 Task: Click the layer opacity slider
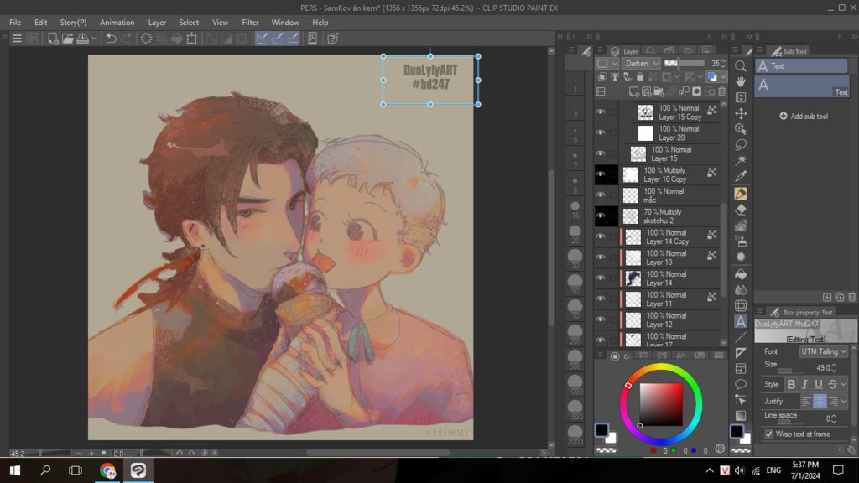tap(685, 64)
